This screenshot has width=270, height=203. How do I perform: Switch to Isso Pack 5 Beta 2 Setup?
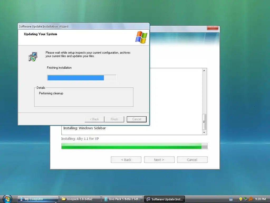[x=122, y=199]
